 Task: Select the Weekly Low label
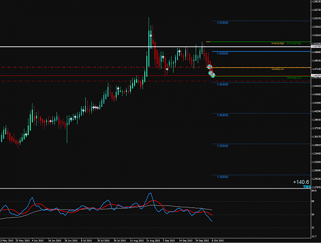point(277,69)
